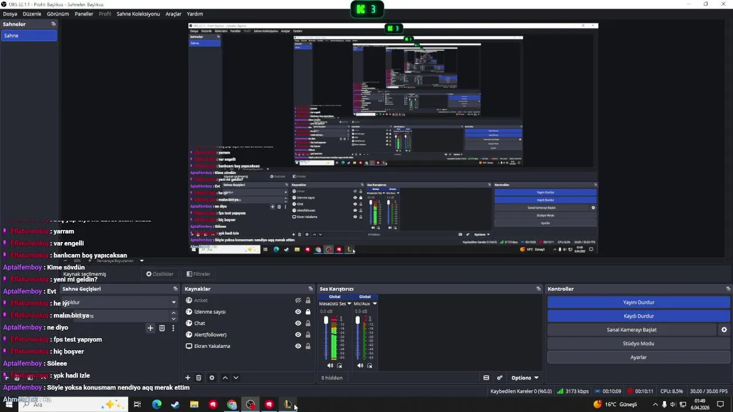Remove the selected source with trash icon
Image resolution: width=733 pixels, height=412 pixels.
click(199, 378)
